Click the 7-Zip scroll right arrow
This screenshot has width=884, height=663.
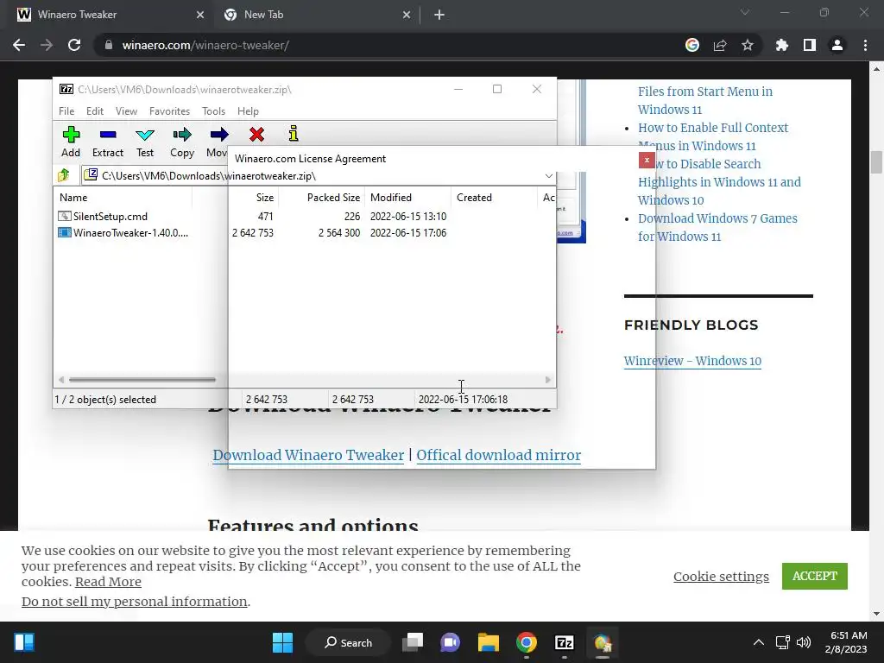548,380
